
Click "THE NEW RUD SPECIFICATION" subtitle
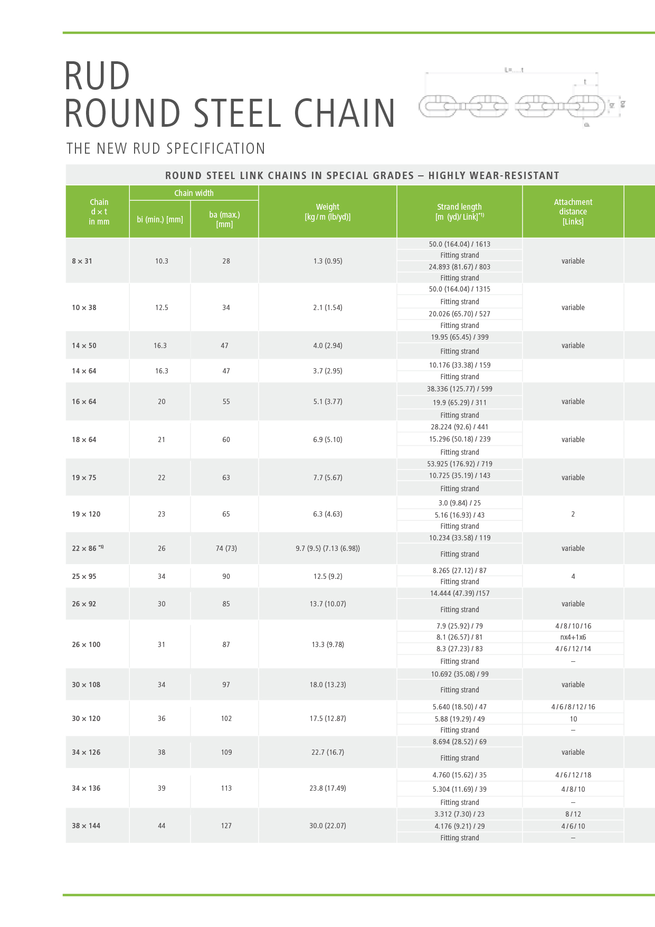(x=166, y=148)
